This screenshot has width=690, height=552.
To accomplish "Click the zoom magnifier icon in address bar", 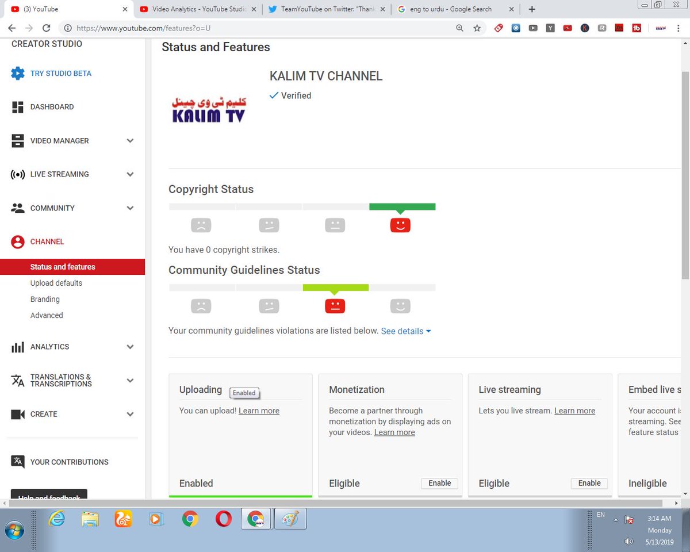I will pyautogui.click(x=459, y=28).
